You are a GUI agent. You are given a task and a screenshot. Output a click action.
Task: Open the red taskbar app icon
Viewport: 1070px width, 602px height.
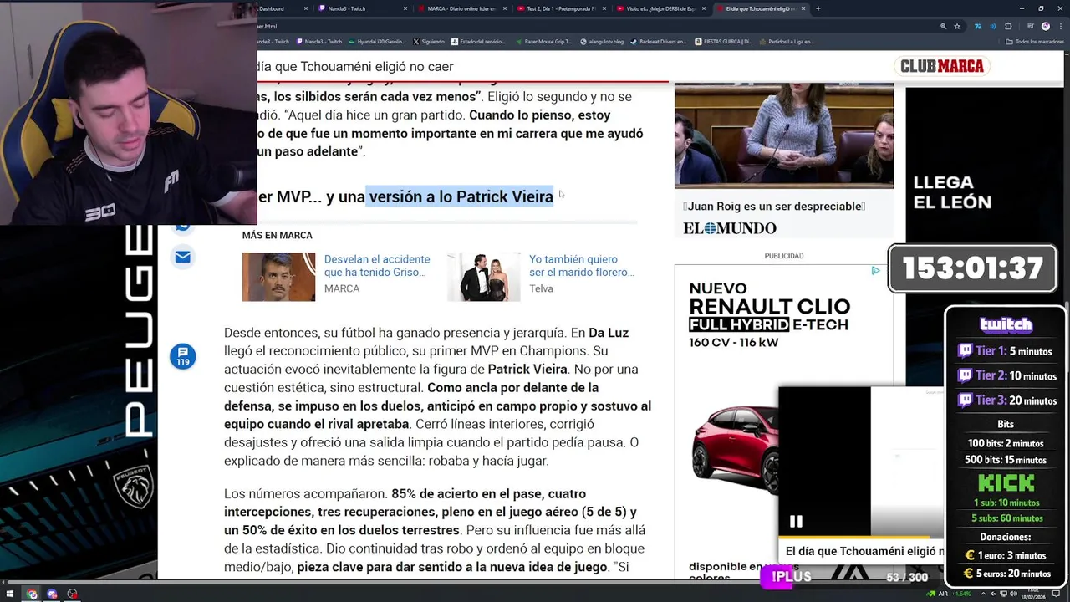(72, 594)
